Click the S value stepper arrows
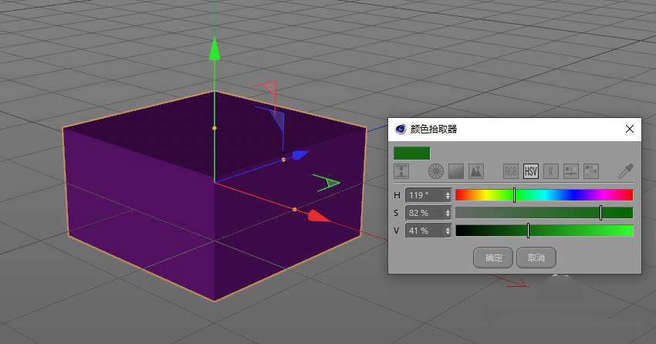Screen dimensions: 656x344 point(448,213)
